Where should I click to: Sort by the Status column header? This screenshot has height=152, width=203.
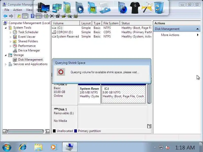tap(136, 23)
